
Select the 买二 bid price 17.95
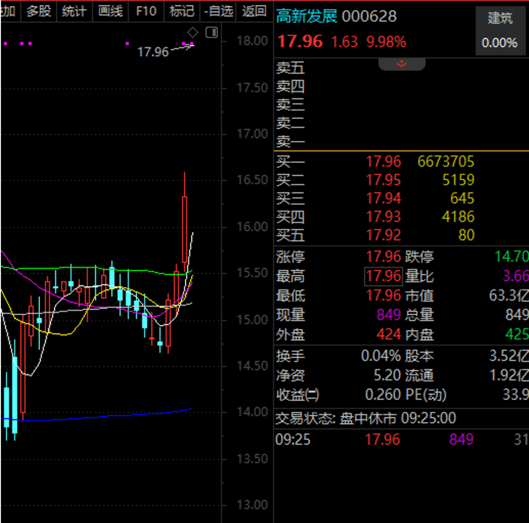point(383,180)
